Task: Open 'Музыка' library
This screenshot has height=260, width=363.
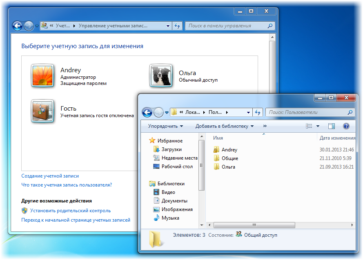Action: [170, 218]
